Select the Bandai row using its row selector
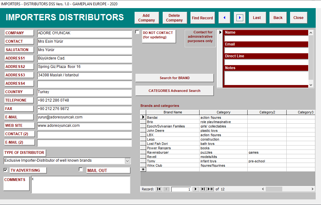 (143, 117)
